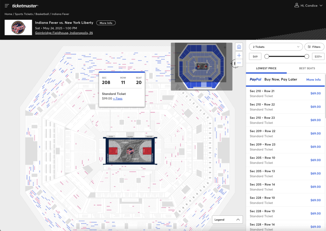Zoom in on the seat map
Screen dimensions: 326x231
[239, 56]
